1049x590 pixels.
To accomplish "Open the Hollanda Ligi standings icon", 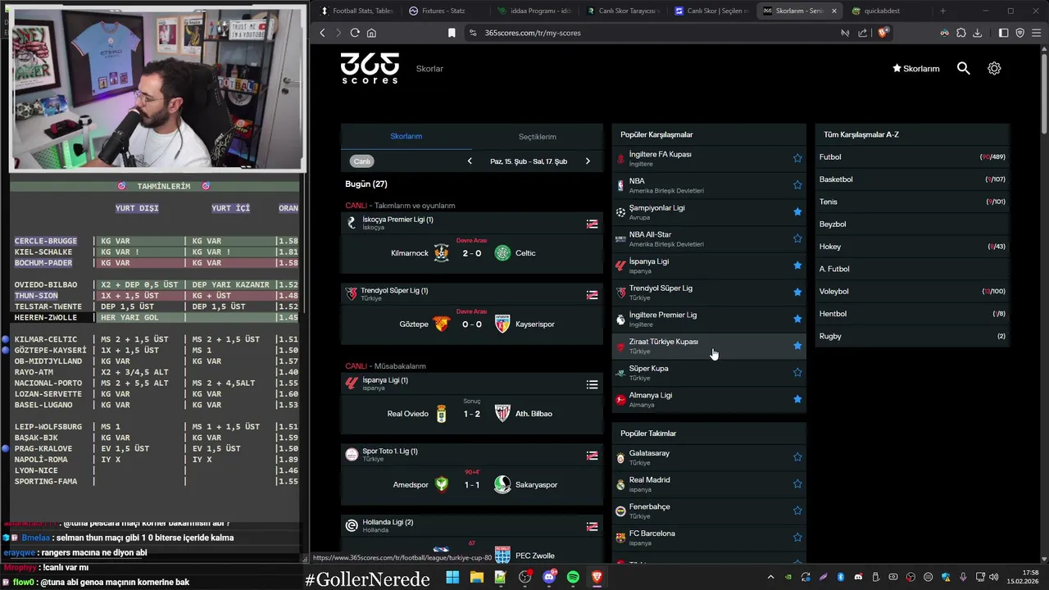I will point(592,526).
